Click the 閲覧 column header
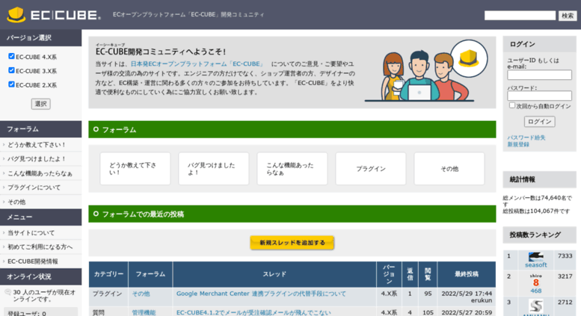Screen dimensions: 581x316 tap(428, 274)
